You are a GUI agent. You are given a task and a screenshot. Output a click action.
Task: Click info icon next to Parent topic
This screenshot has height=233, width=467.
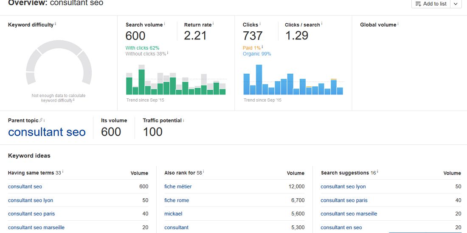click(44, 120)
